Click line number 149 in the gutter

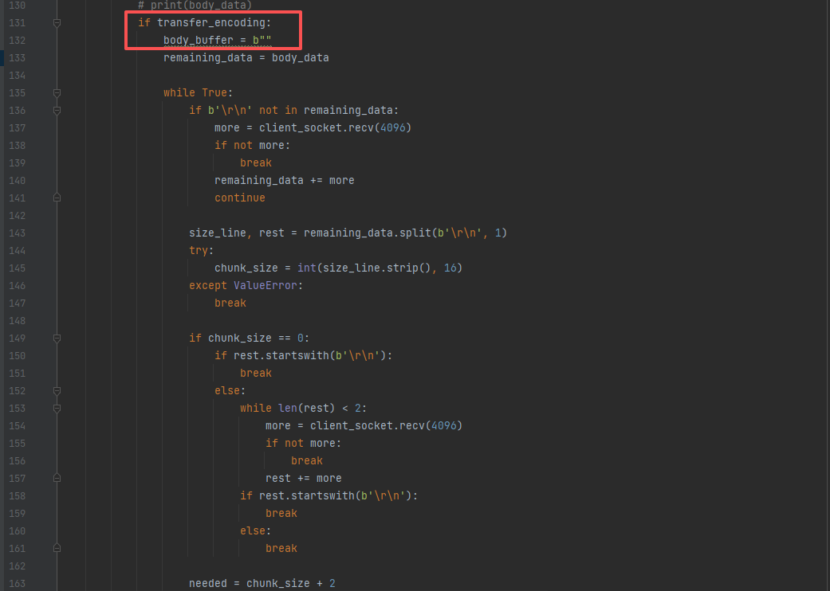click(x=16, y=338)
